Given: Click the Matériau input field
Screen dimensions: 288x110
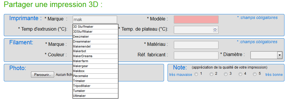Looking at the screenshot, I should (196, 45).
